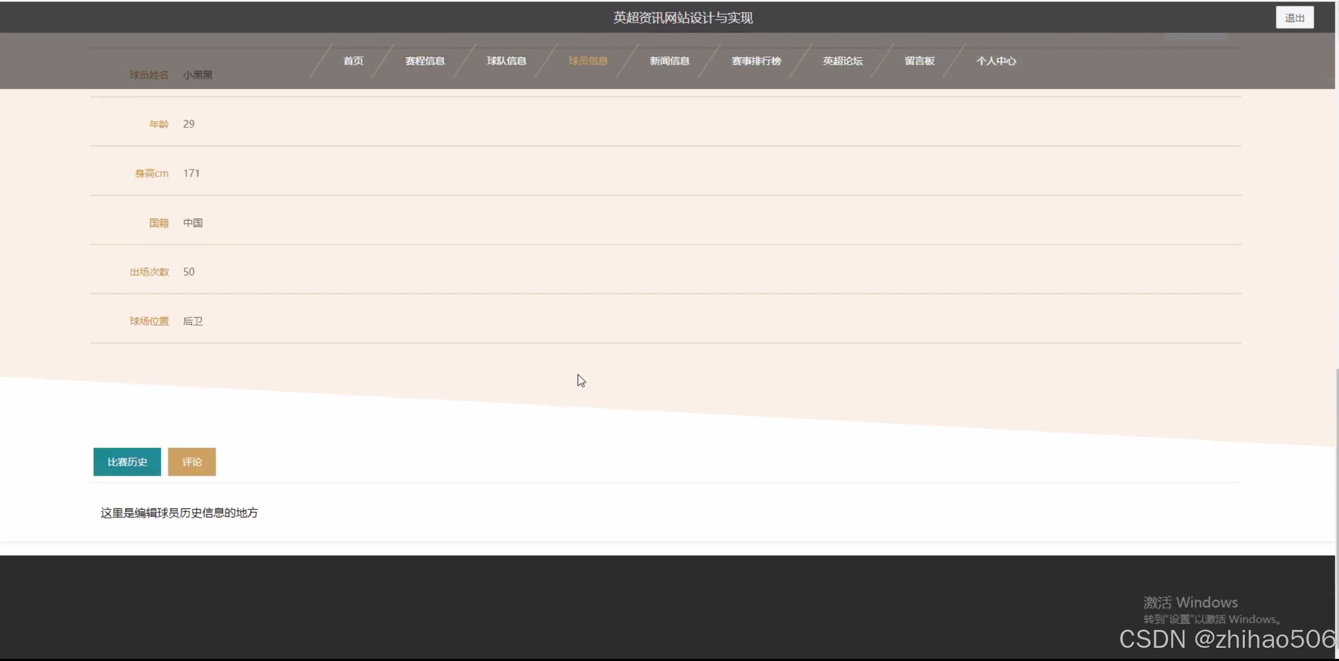Viewport: 1339px width, 661px height.
Task: Click the nationality value 中国
Action: tap(192, 223)
